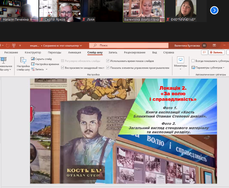Click the user avatar next to Валентина Булгакова

coord(204,45)
